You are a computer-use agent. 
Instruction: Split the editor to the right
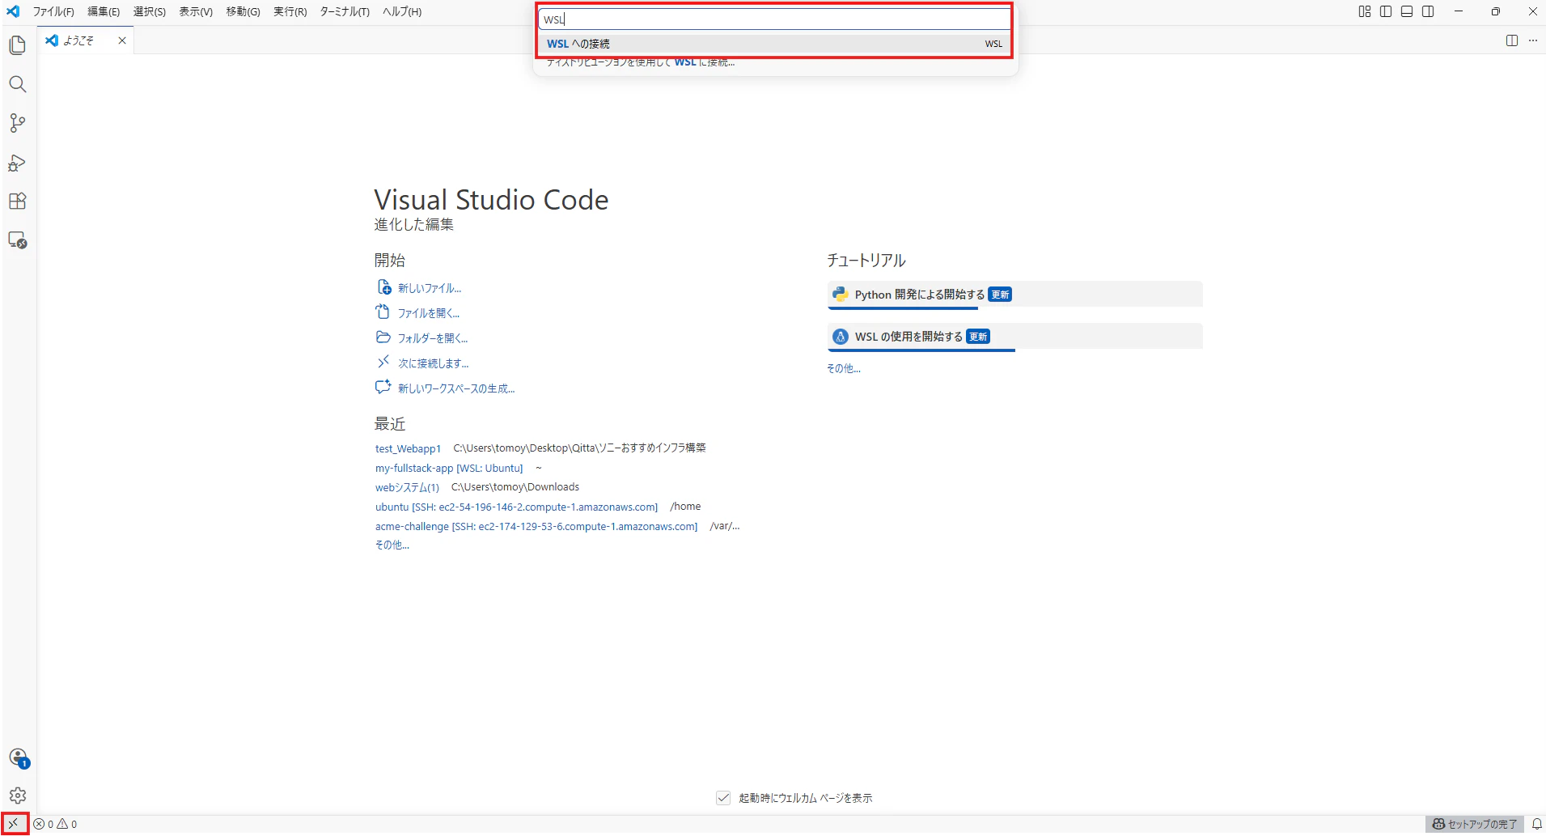[x=1512, y=40]
